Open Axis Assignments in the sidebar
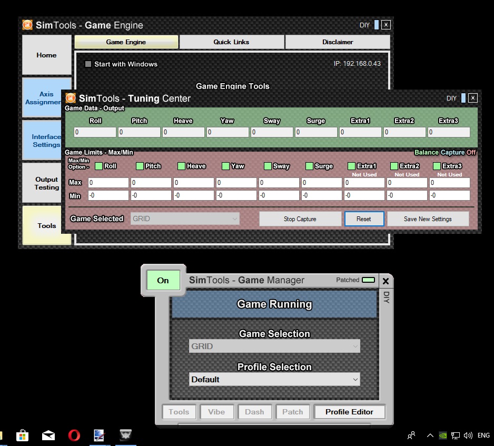This screenshot has width=494, height=446. tap(43, 98)
